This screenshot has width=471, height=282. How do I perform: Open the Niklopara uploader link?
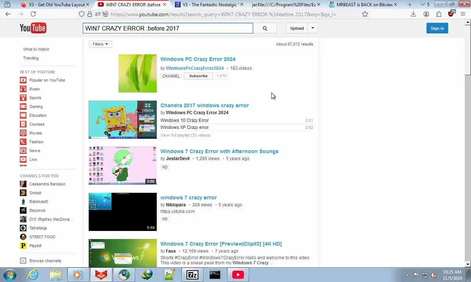coord(176,205)
